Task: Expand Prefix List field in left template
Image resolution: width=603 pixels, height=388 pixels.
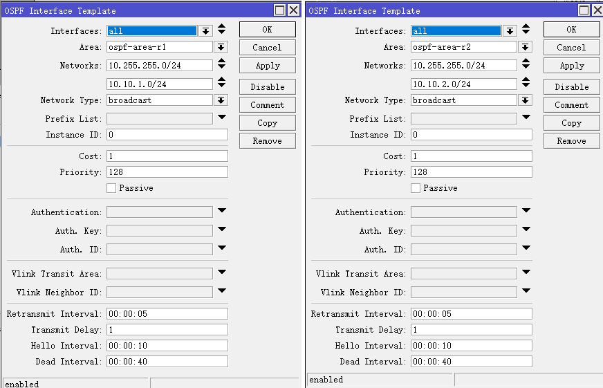Action: [x=221, y=118]
